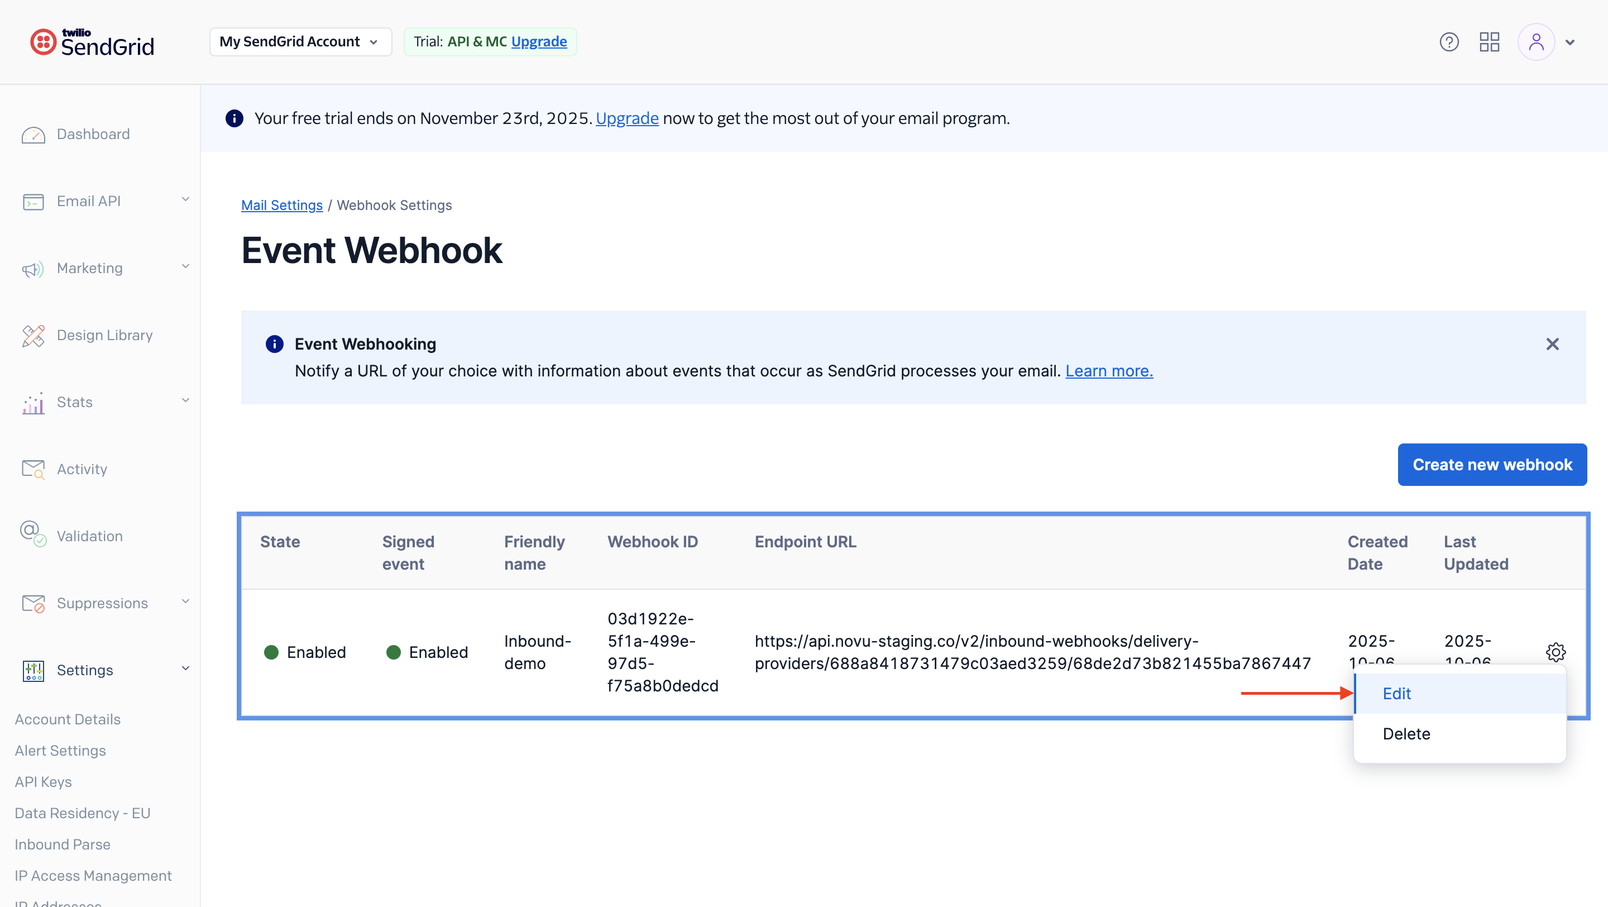
Task: Open the My SendGrid Account dropdown
Action: click(x=300, y=41)
